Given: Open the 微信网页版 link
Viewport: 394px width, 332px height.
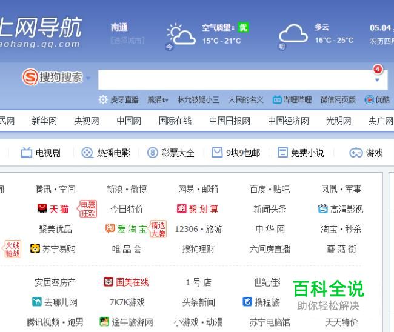Looking at the screenshot, I should click(338, 100).
